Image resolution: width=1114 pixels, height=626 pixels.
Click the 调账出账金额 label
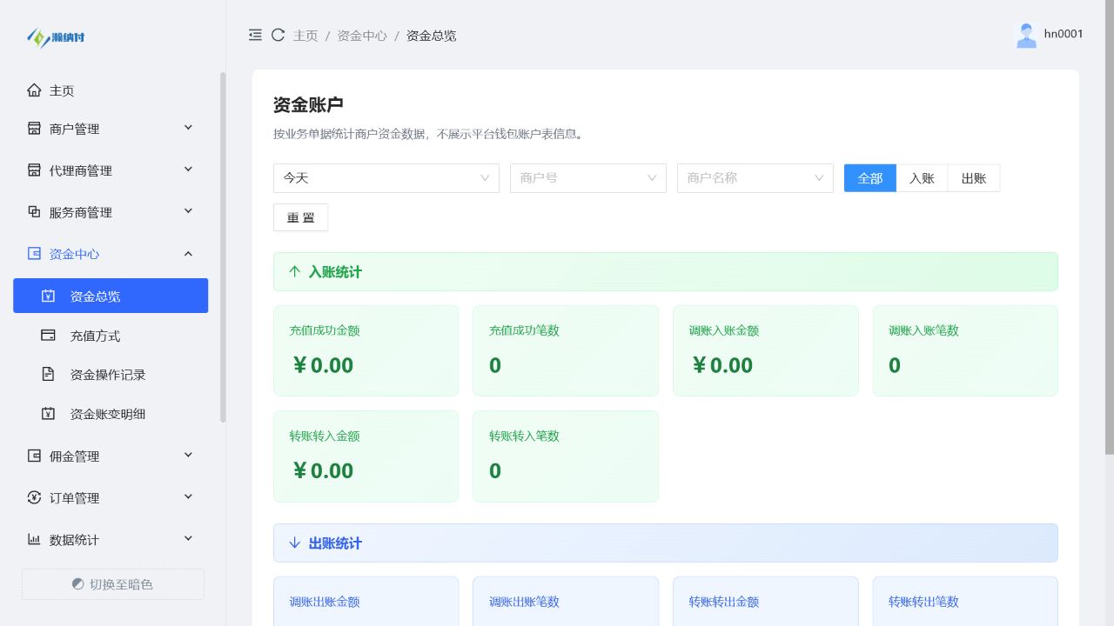pos(325,602)
